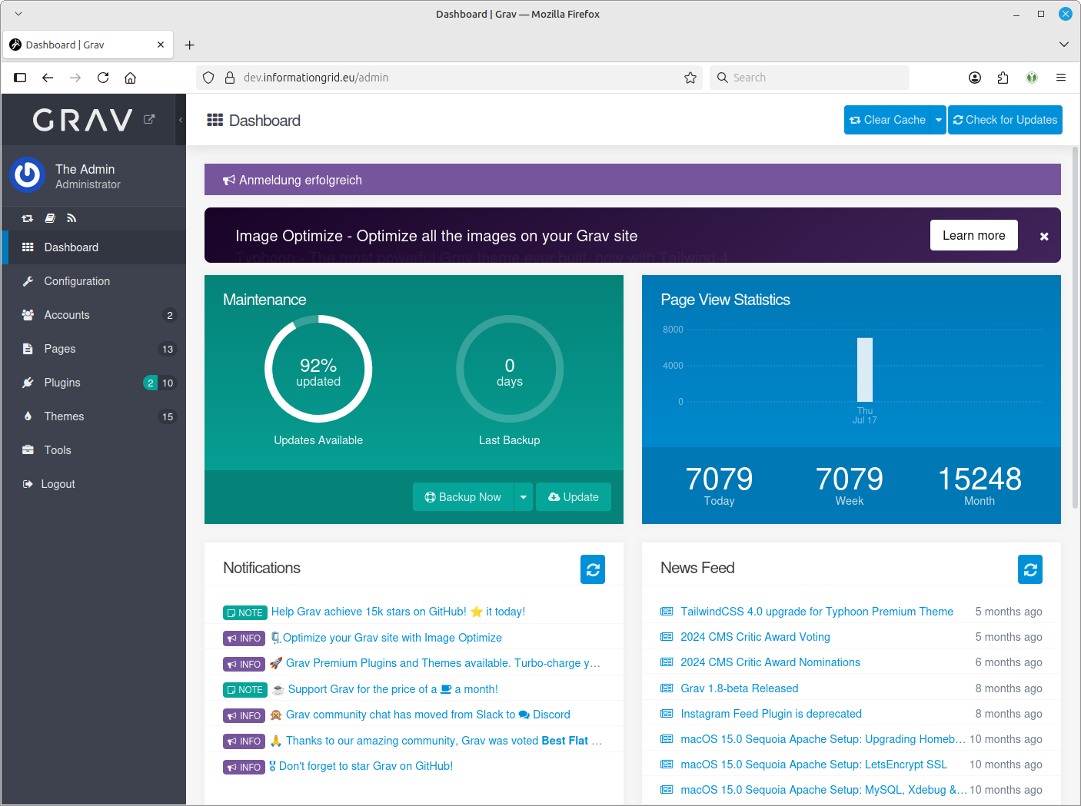Screen dimensions: 1081x806
Task: Collapse the sidebar with the chevron toggle
Action: pyautogui.click(x=181, y=120)
